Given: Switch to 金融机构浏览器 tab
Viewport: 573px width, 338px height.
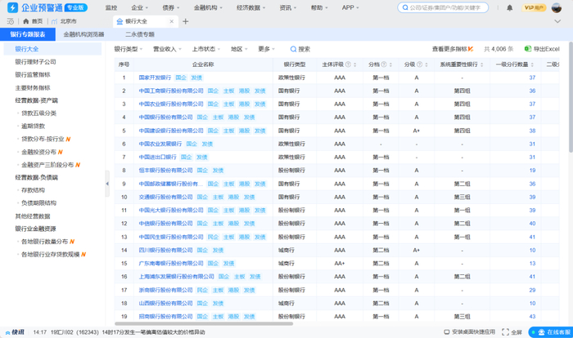Looking at the screenshot, I should (84, 35).
